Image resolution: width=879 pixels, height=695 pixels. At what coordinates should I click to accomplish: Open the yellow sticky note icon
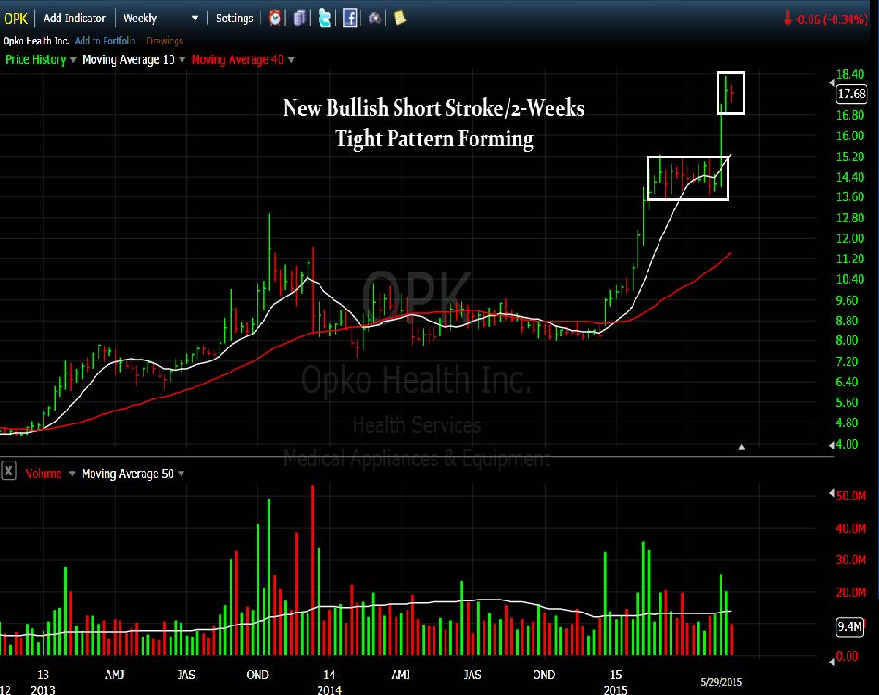click(x=399, y=18)
